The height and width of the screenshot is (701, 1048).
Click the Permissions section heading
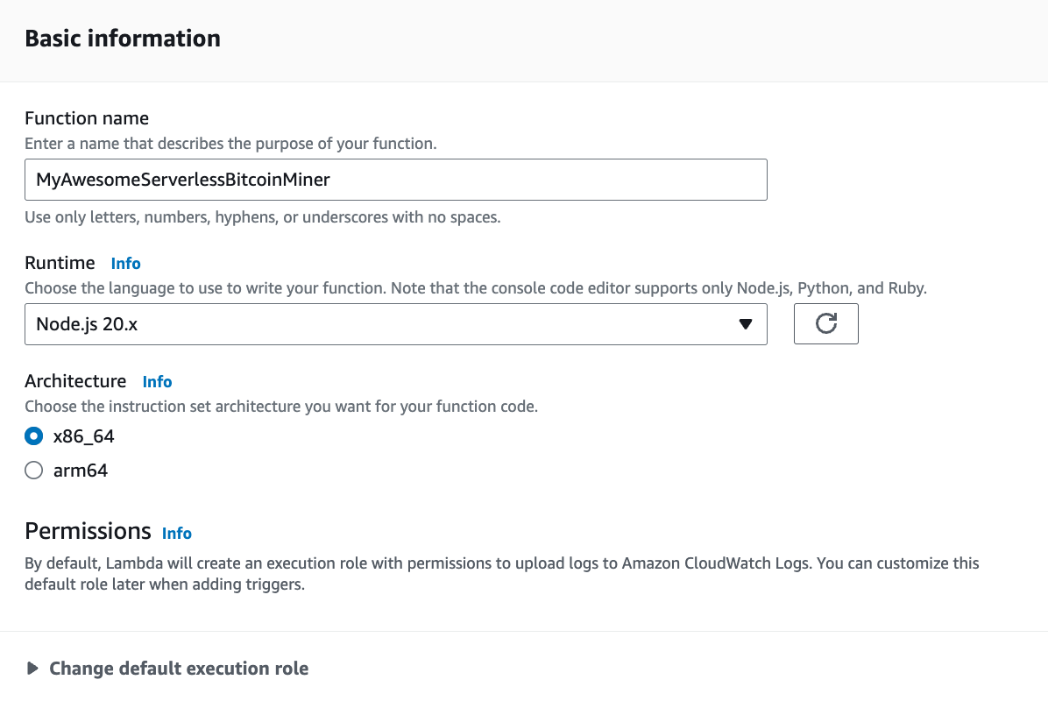click(x=88, y=531)
